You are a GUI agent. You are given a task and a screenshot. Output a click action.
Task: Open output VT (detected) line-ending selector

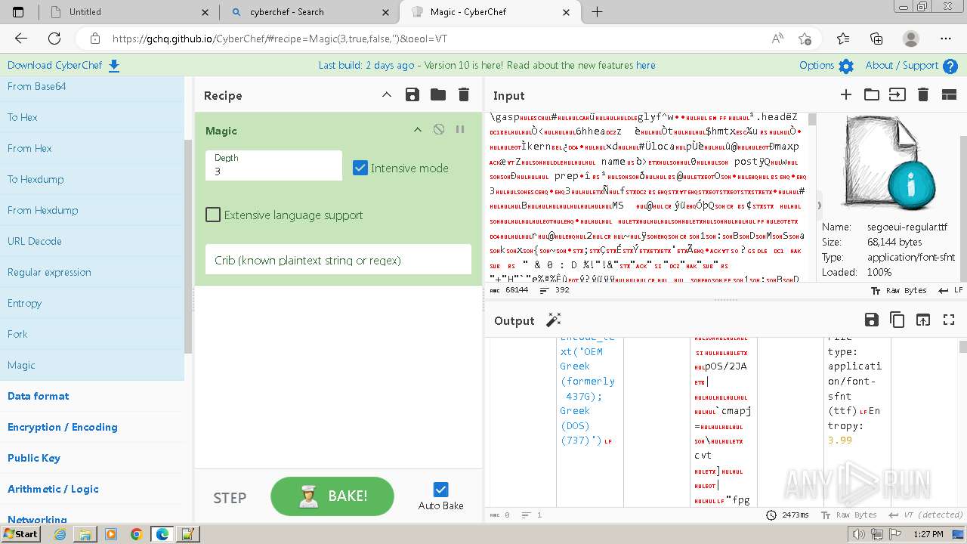tap(925, 515)
